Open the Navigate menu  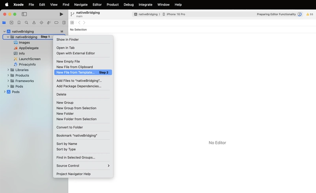point(81,4)
